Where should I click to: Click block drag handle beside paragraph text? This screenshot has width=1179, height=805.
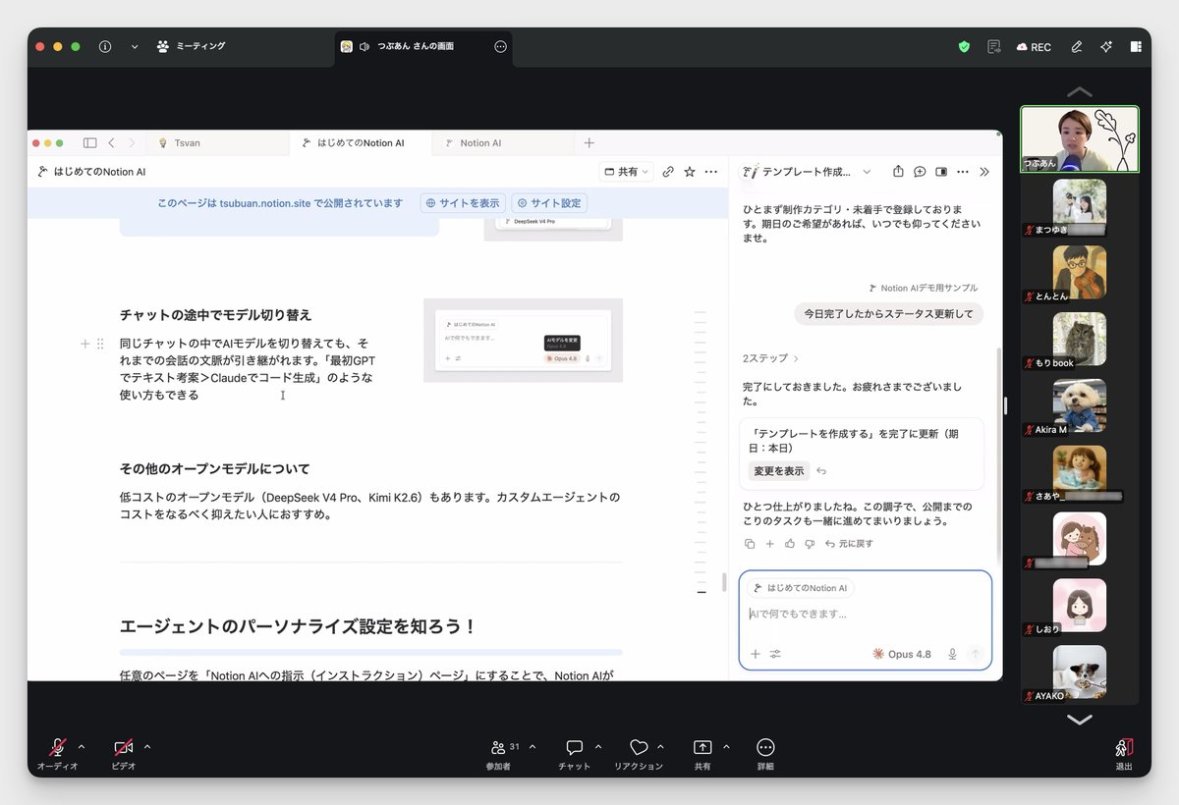click(x=100, y=344)
